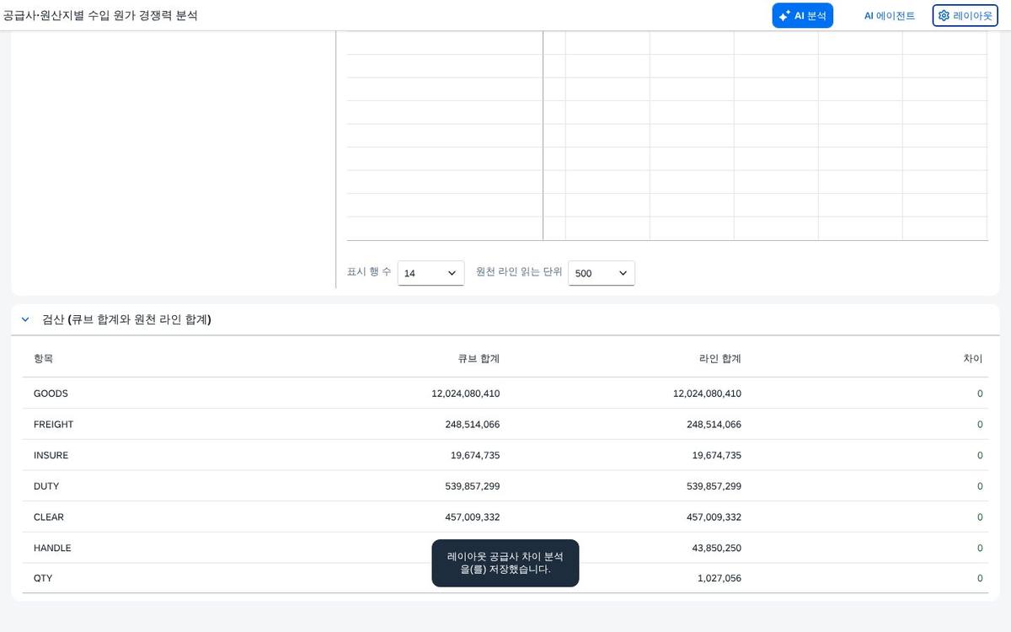Open the 원천 라인 읽는 단위 dropdown

point(602,273)
